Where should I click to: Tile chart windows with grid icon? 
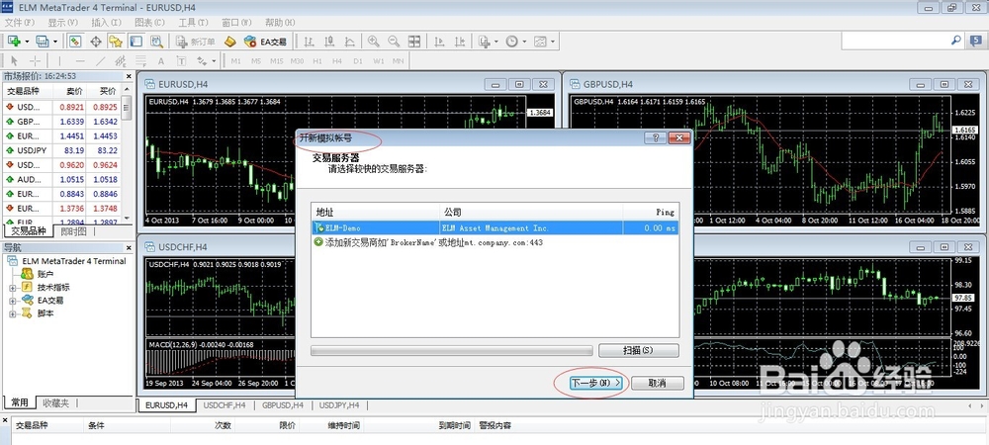(x=414, y=42)
